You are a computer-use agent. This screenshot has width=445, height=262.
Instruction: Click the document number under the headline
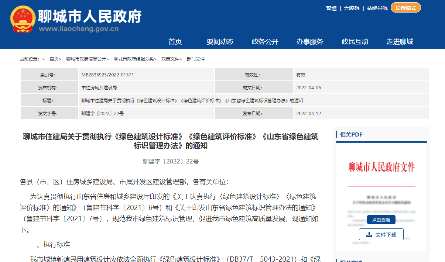171,161
